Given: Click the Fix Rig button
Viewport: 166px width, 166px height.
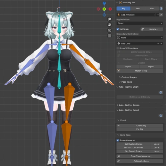Looking at the screenshot, I should point(140,129).
